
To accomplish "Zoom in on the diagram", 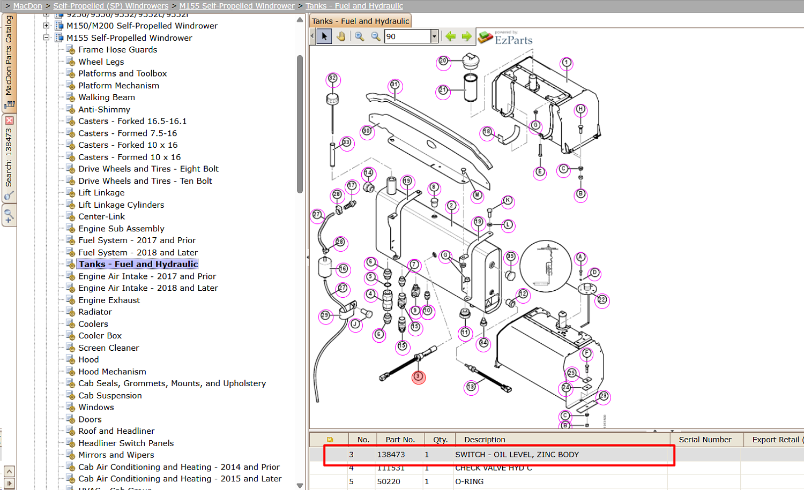I will [x=359, y=36].
